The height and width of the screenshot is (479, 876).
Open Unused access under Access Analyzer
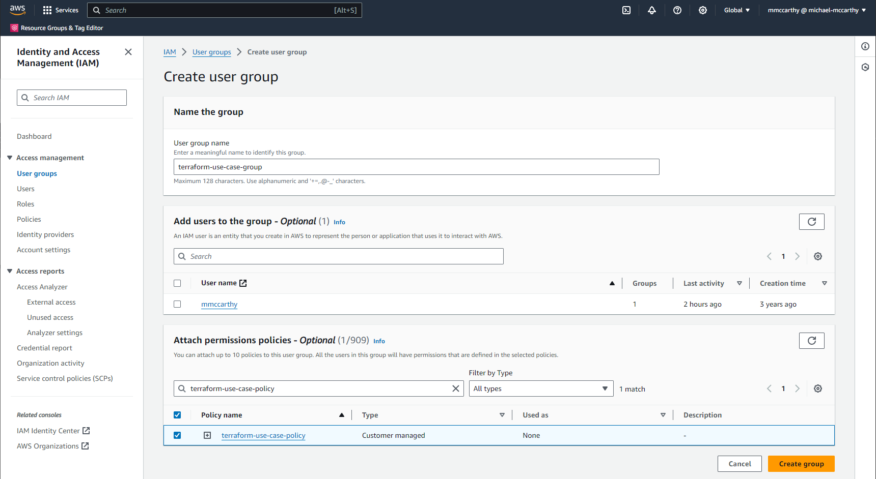click(50, 317)
